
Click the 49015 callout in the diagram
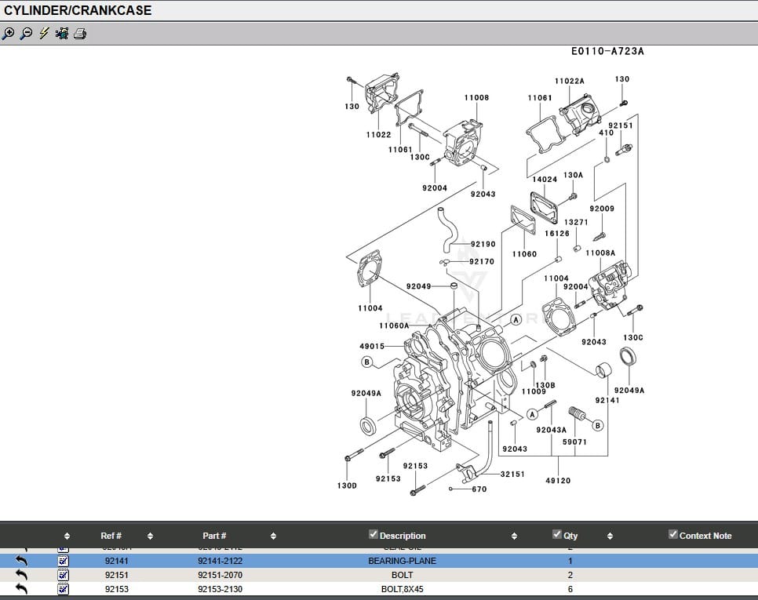pos(372,347)
